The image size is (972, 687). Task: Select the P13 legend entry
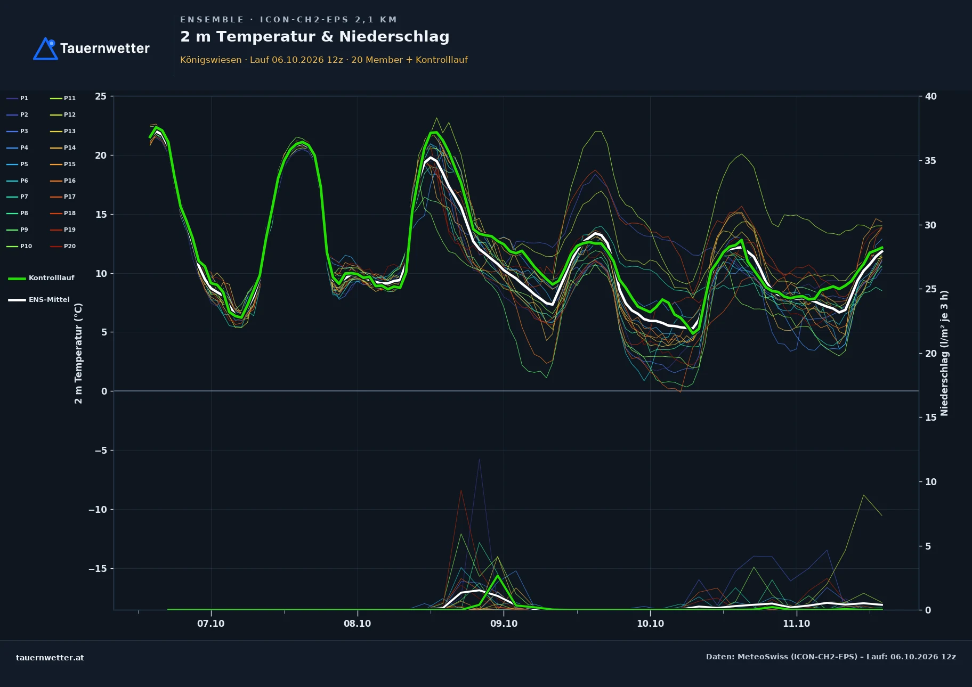(63, 131)
